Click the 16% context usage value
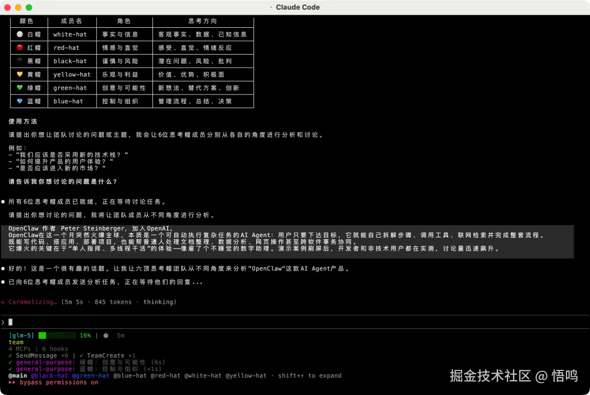590x395 pixels. 85,335
